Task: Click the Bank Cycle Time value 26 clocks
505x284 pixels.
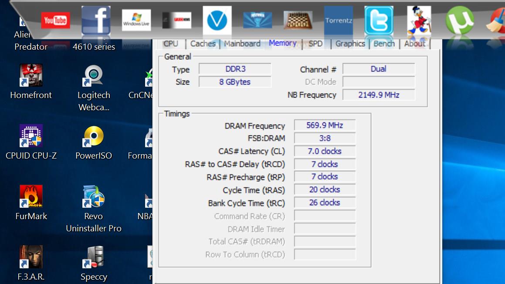Action: pyautogui.click(x=325, y=203)
